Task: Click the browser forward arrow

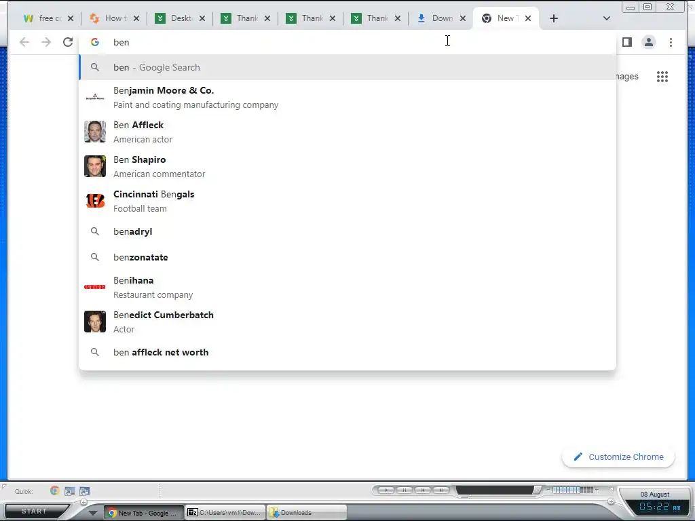Action: pos(46,42)
